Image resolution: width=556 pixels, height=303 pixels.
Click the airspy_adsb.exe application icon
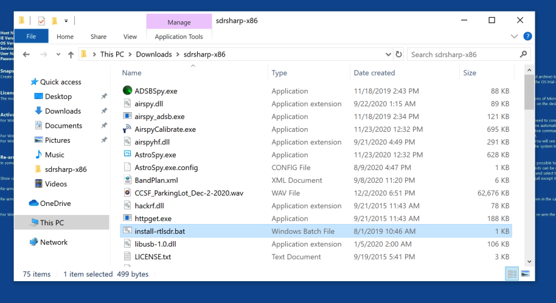127,116
